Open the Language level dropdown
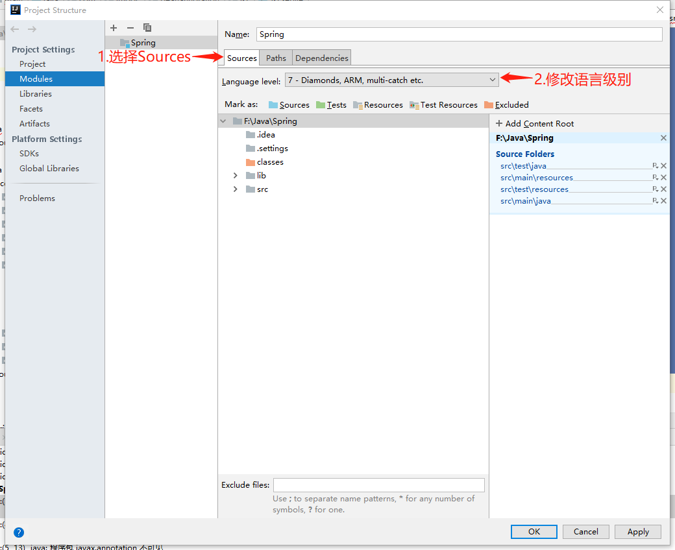 [392, 80]
